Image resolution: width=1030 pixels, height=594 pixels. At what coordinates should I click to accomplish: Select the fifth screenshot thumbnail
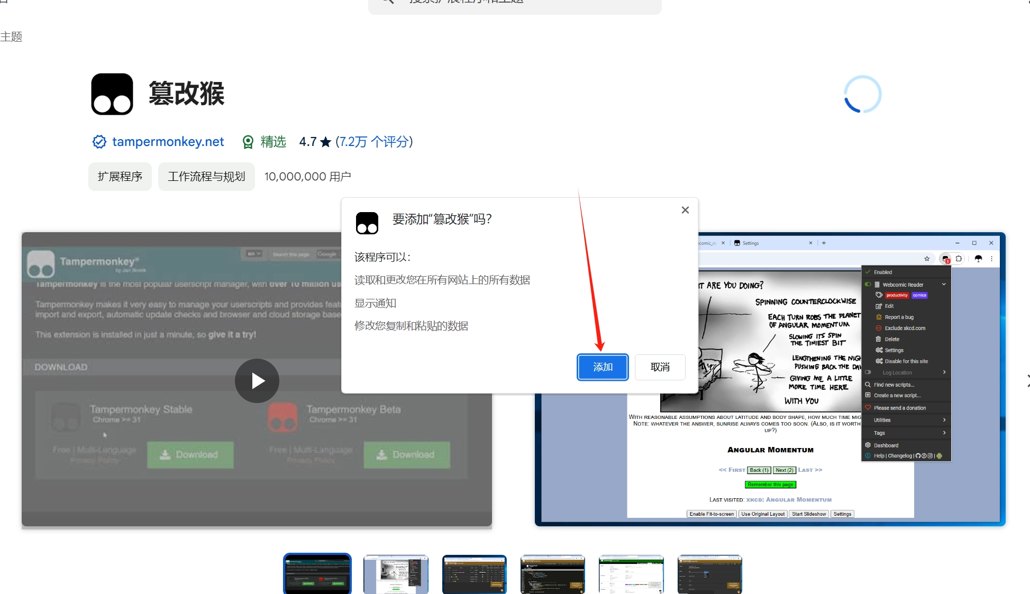coord(631,574)
